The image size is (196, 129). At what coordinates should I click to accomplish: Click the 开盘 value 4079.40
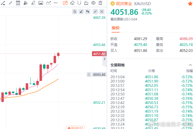[141, 45]
